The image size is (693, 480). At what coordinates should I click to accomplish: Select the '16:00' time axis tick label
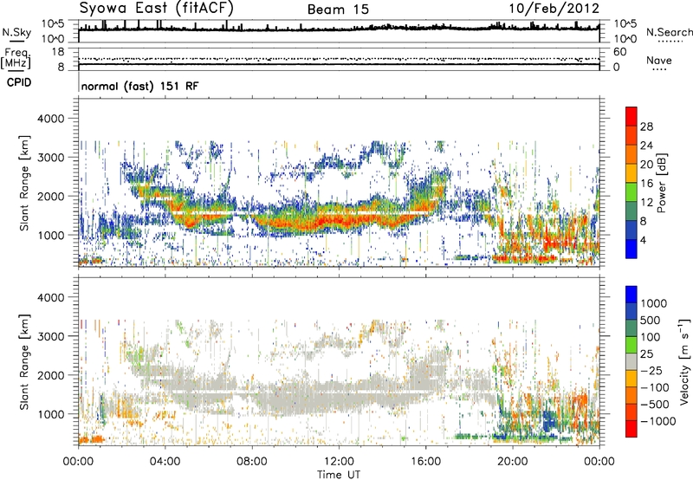point(425,462)
